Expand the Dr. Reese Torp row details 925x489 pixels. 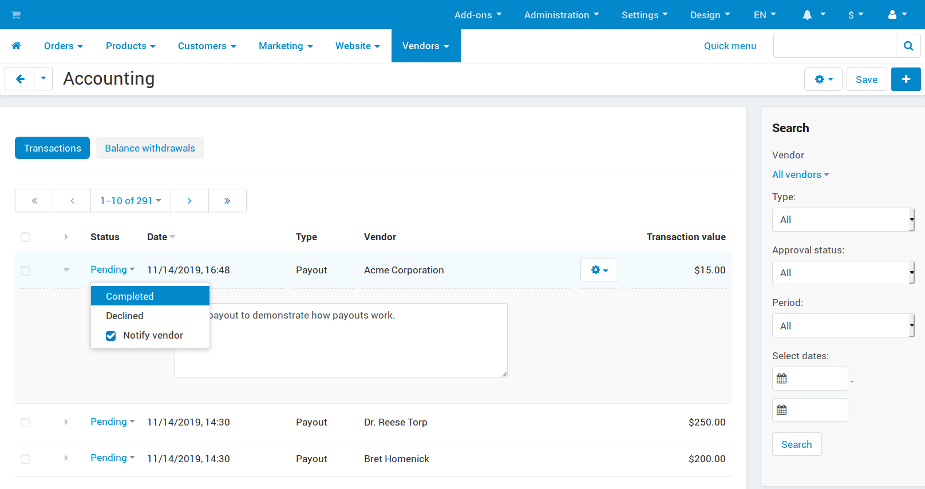click(66, 422)
